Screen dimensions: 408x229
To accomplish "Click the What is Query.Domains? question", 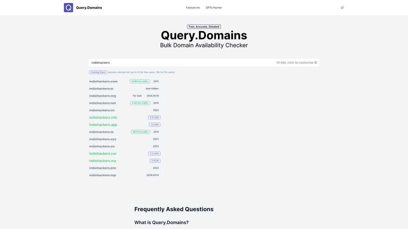I will point(161,223).
